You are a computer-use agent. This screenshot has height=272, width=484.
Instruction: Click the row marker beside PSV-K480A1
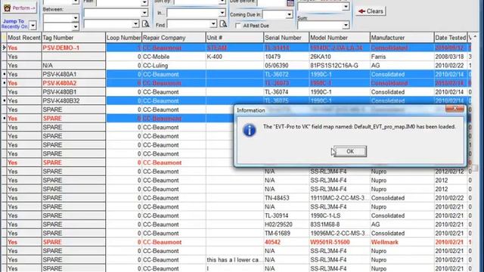[4, 74]
